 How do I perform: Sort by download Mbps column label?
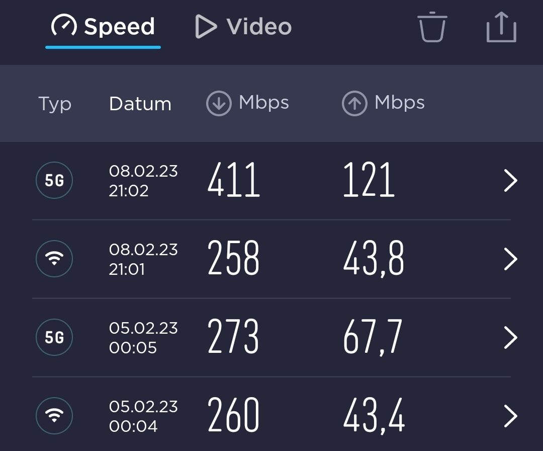click(264, 103)
